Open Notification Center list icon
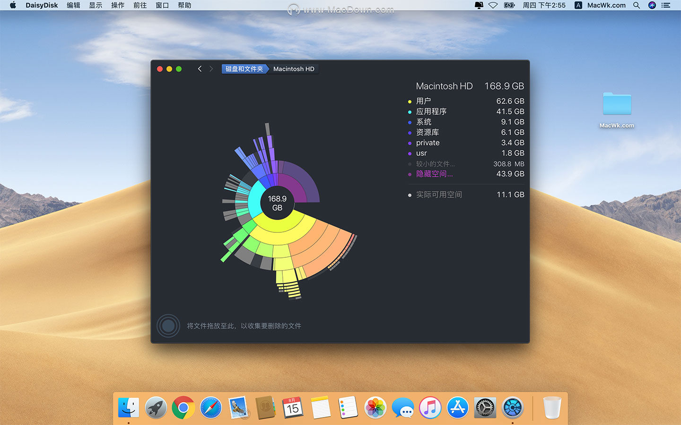681x425 pixels. click(666, 5)
